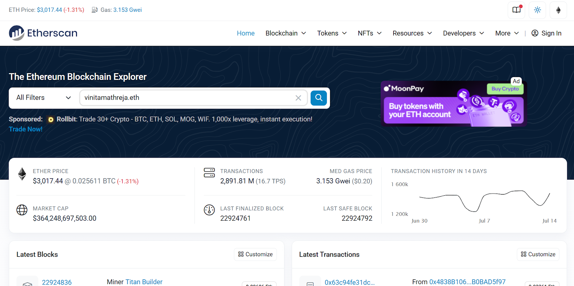Go to the Home tab
This screenshot has width=574, height=286.
coord(246,33)
